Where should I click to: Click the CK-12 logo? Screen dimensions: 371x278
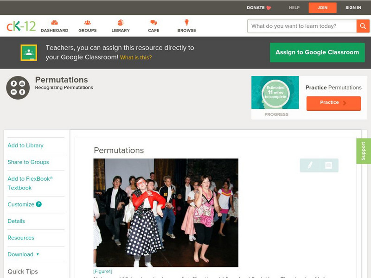coord(21,26)
